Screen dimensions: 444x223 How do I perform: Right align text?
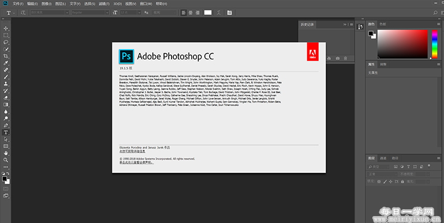197,13
